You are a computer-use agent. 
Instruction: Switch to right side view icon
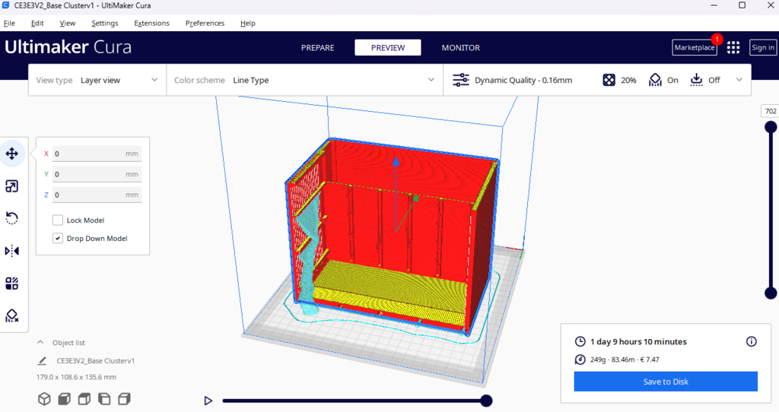124,398
